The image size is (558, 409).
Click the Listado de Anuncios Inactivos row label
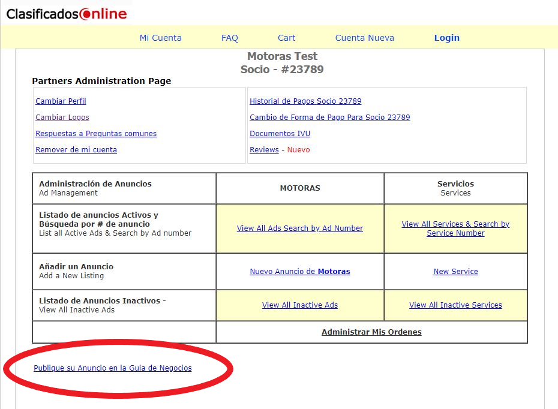pyautogui.click(x=124, y=305)
